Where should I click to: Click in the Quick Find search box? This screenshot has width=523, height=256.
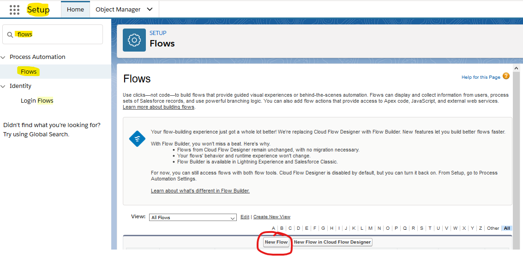click(x=53, y=34)
